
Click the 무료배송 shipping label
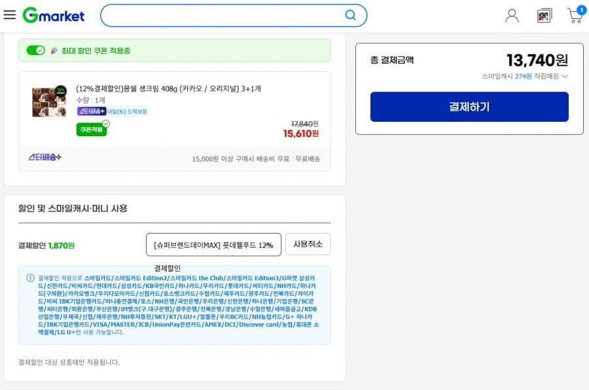[308, 159]
